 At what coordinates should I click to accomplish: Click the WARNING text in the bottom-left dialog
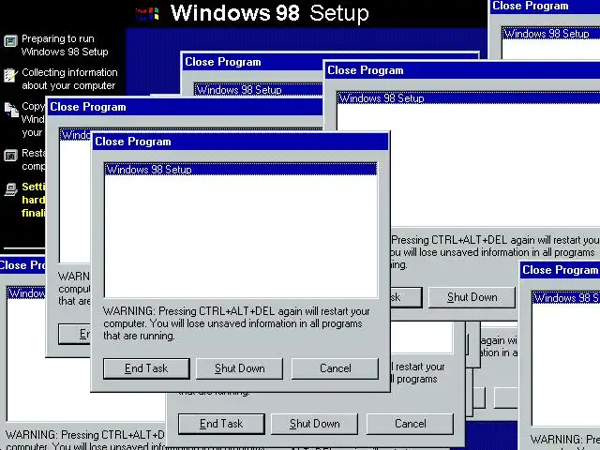[x=85, y=441]
